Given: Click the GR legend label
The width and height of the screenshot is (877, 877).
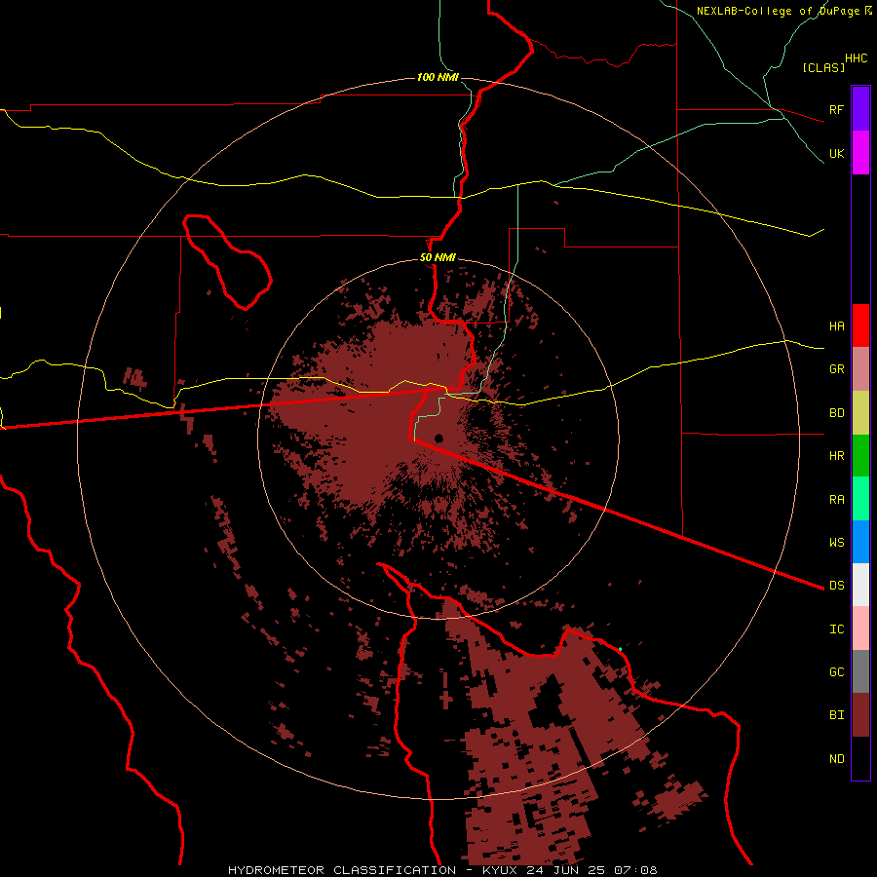Looking at the screenshot, I should [x=836, y=369].
